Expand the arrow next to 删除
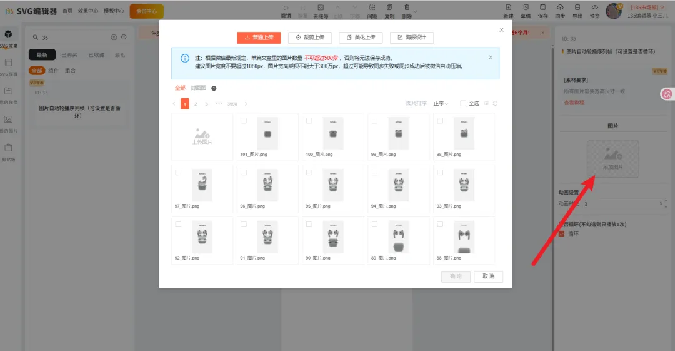Image resolution: width=675 pixels, height=351 pixels. 416,12
